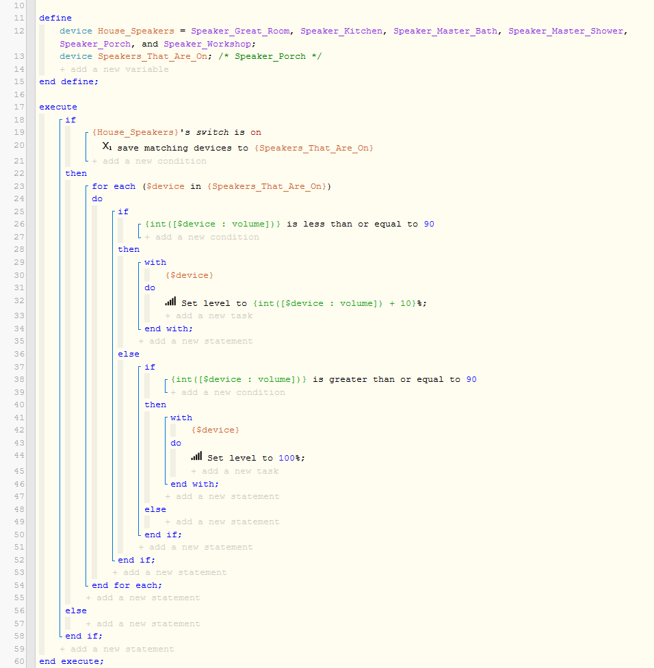Click 'then' on line 22

(76, 173)
